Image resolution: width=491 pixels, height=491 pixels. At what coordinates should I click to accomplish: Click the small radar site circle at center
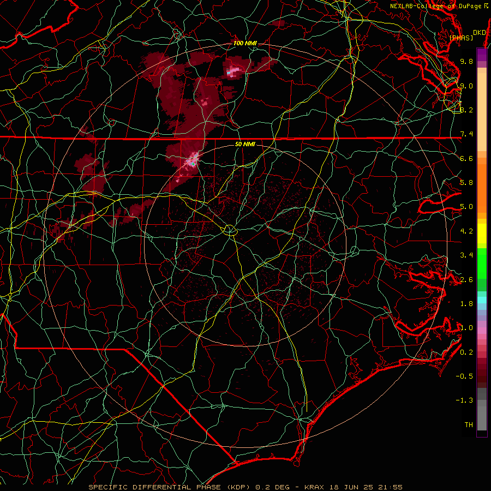click(x=230, y=230)
